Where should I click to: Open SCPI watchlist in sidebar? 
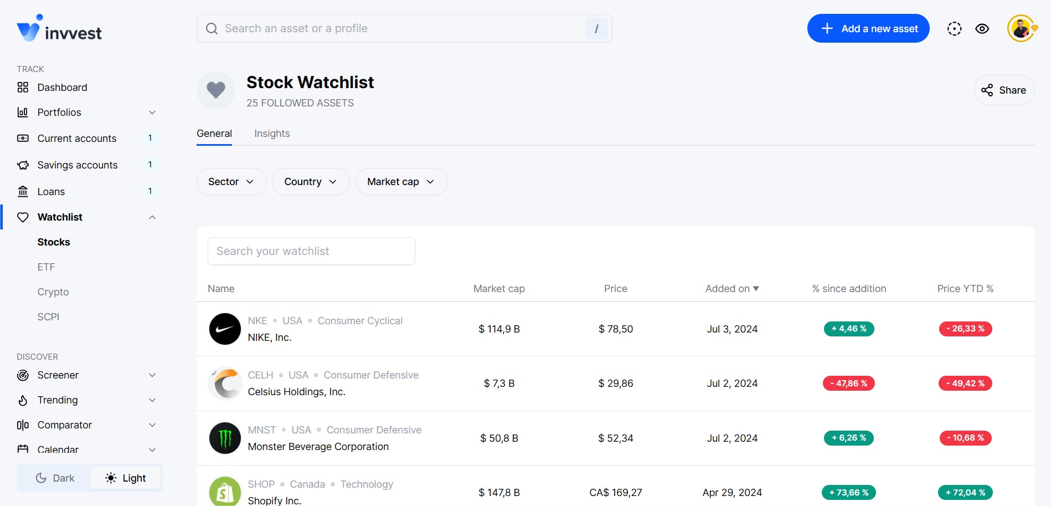coord(48,317)
